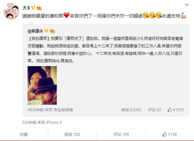The height and width of the screenshot is (141, 194).
Task: Open the 转发 122 repost tab
Action: pyautogui.click(x=72, y=135)
